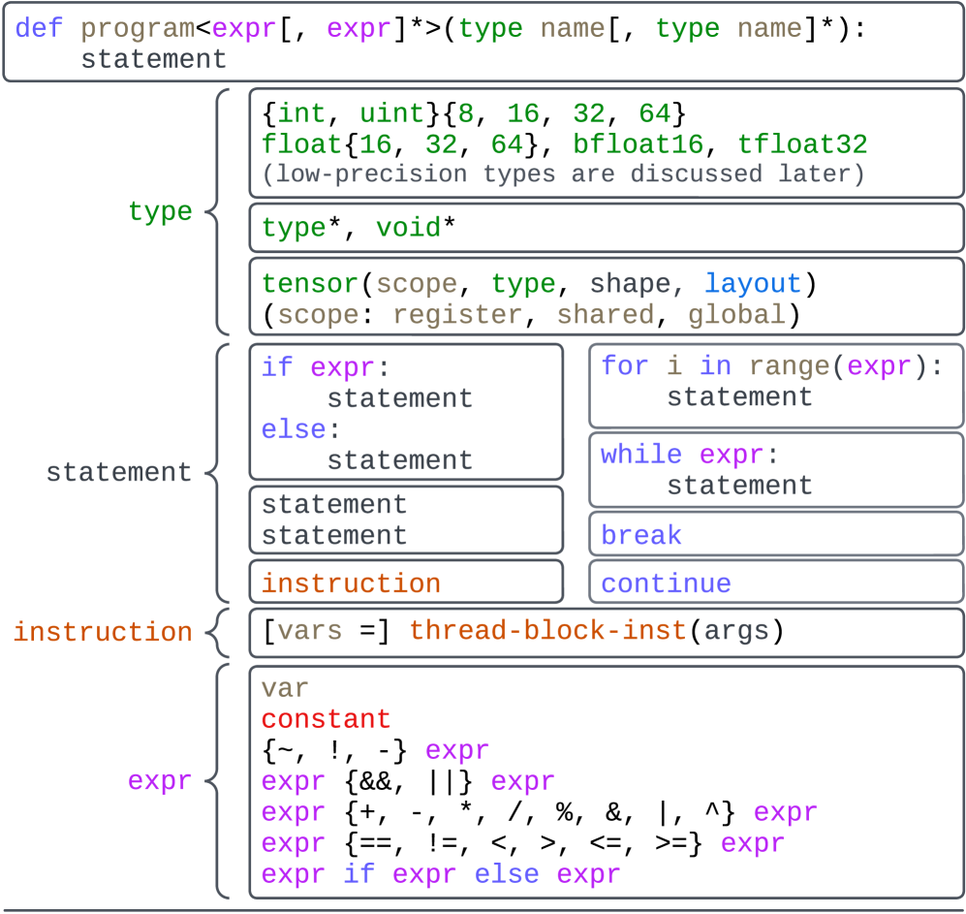Select the 'type*, void*' pointer box
The width and height of the screenshot is (966, 914).
607,228
